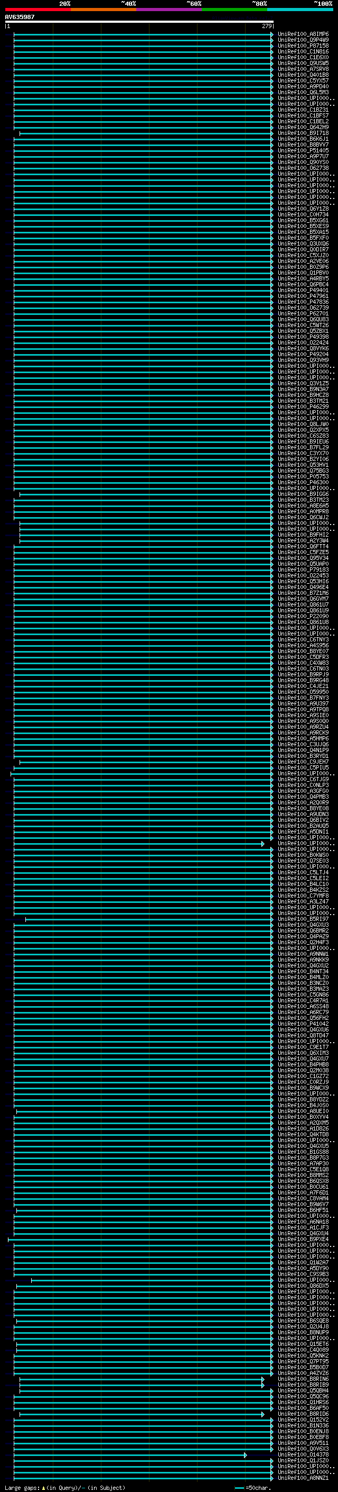Select the UniRef100_A8NNZ1 label
This screenshot has height=1492, width=338.
pyautogui.click(x=303, y=1478)
